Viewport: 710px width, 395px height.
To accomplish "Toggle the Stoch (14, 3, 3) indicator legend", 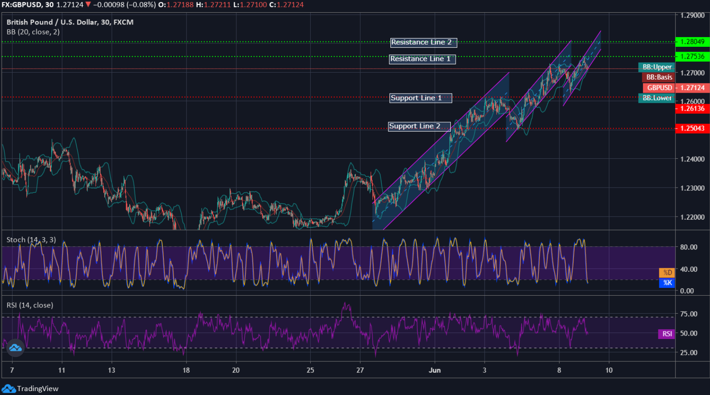I will [30, 240].
